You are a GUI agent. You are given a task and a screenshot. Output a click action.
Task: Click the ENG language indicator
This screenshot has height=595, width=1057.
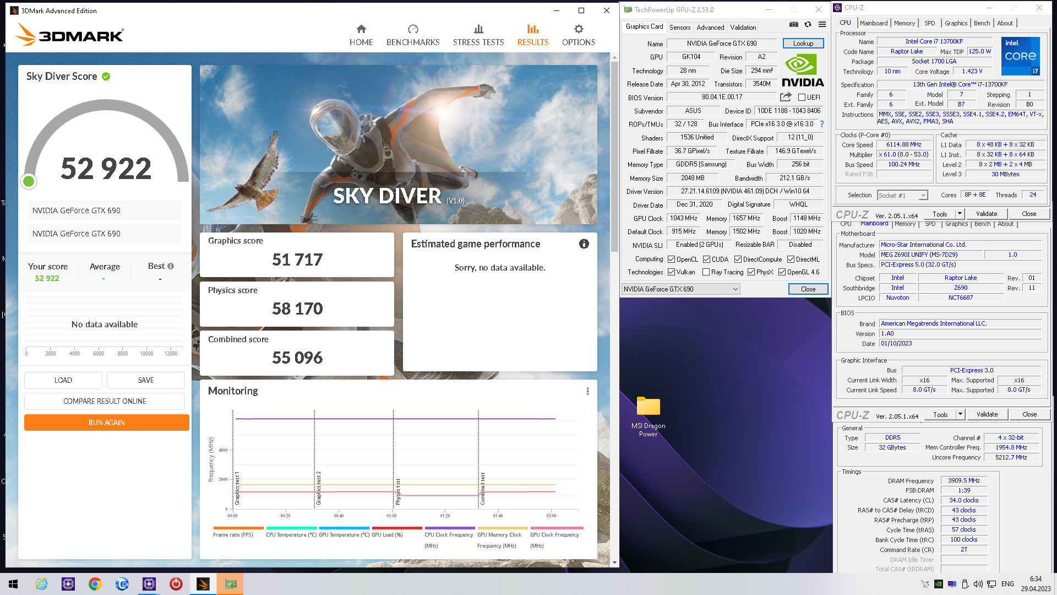point(1007,584)
